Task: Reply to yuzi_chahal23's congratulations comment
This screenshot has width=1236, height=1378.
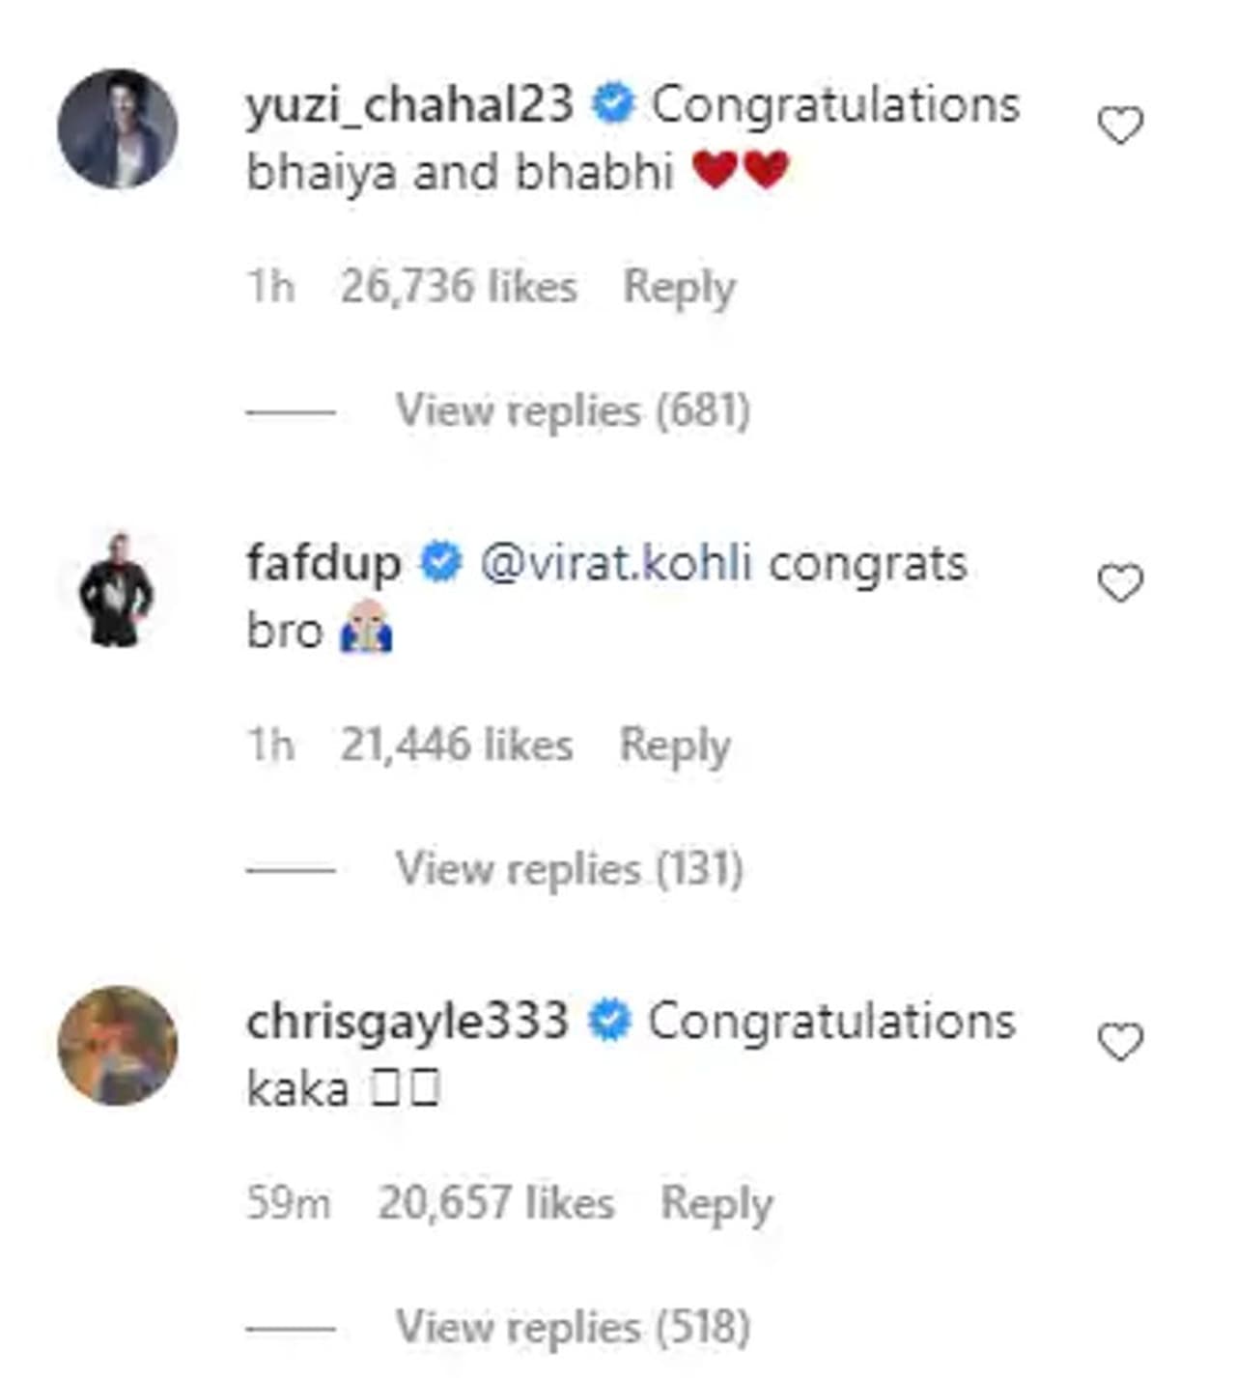Action: pos(680,287)
